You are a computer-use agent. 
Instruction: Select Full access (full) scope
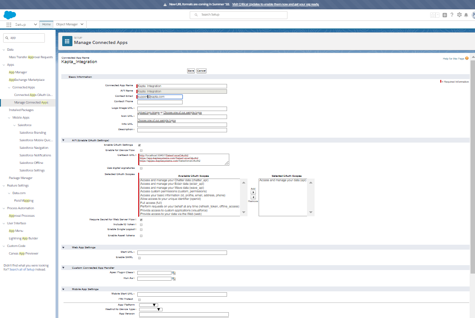[151, 203]
